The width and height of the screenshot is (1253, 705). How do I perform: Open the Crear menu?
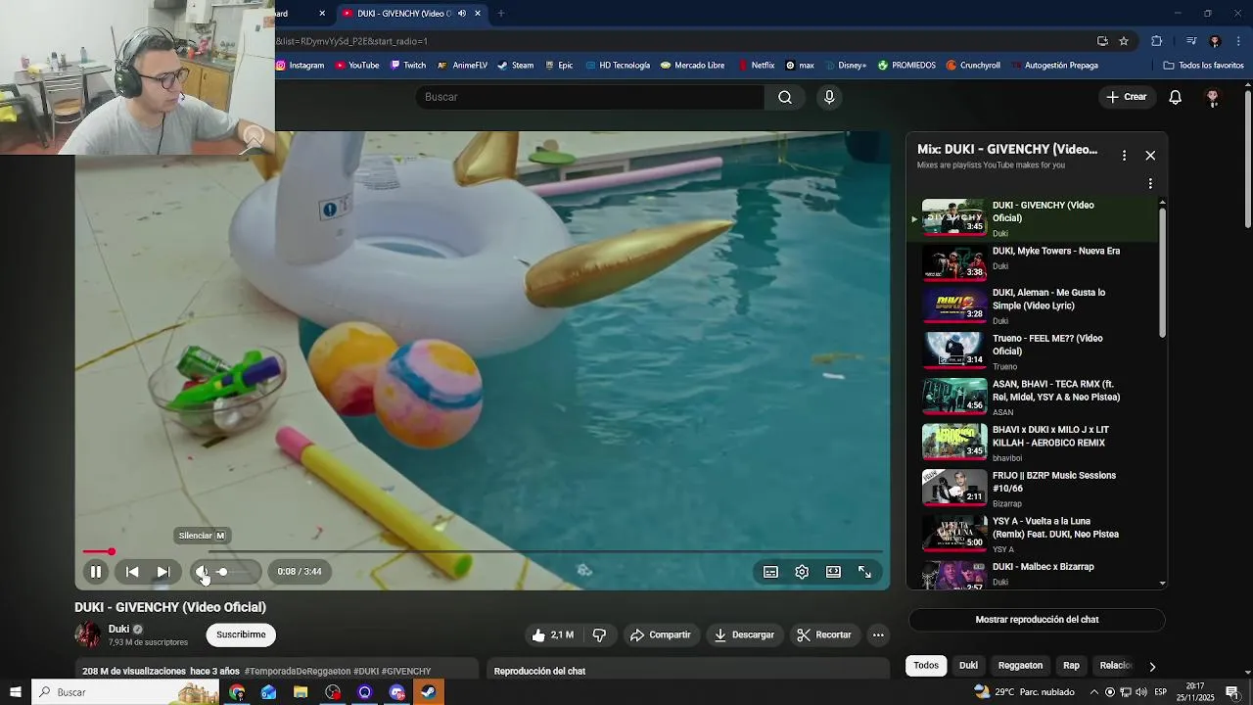(x=1127, y=97)
